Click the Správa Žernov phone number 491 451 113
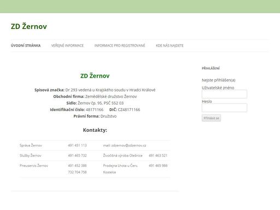 coord(77,145)
